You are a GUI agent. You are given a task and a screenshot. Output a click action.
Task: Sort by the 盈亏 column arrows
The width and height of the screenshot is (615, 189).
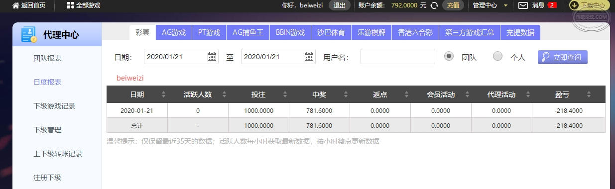pyautogui.click(x=589, y=94)
